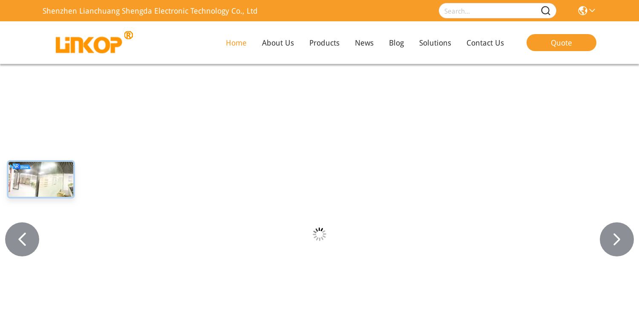
Task: Click the search magnifier icon
Action: [x=546, y=11]
